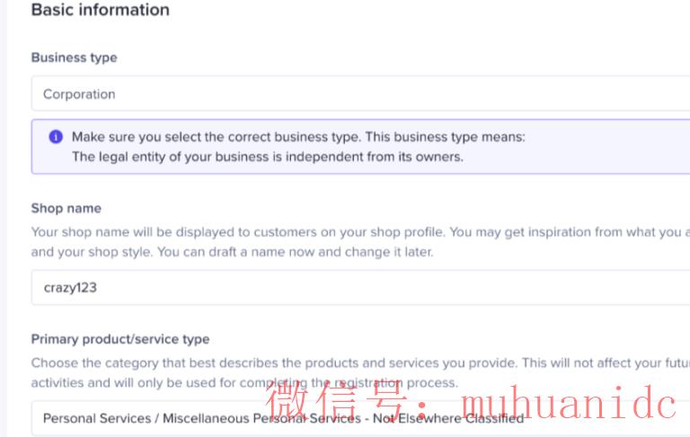Click the blue info icon in the notice
Screen dimensions: 690x437
(x=56, y=137)
